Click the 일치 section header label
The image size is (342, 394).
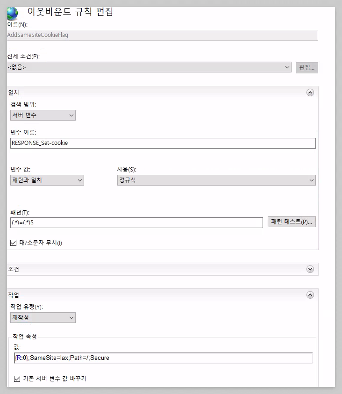pyautogui.click(x=14, y=93)
